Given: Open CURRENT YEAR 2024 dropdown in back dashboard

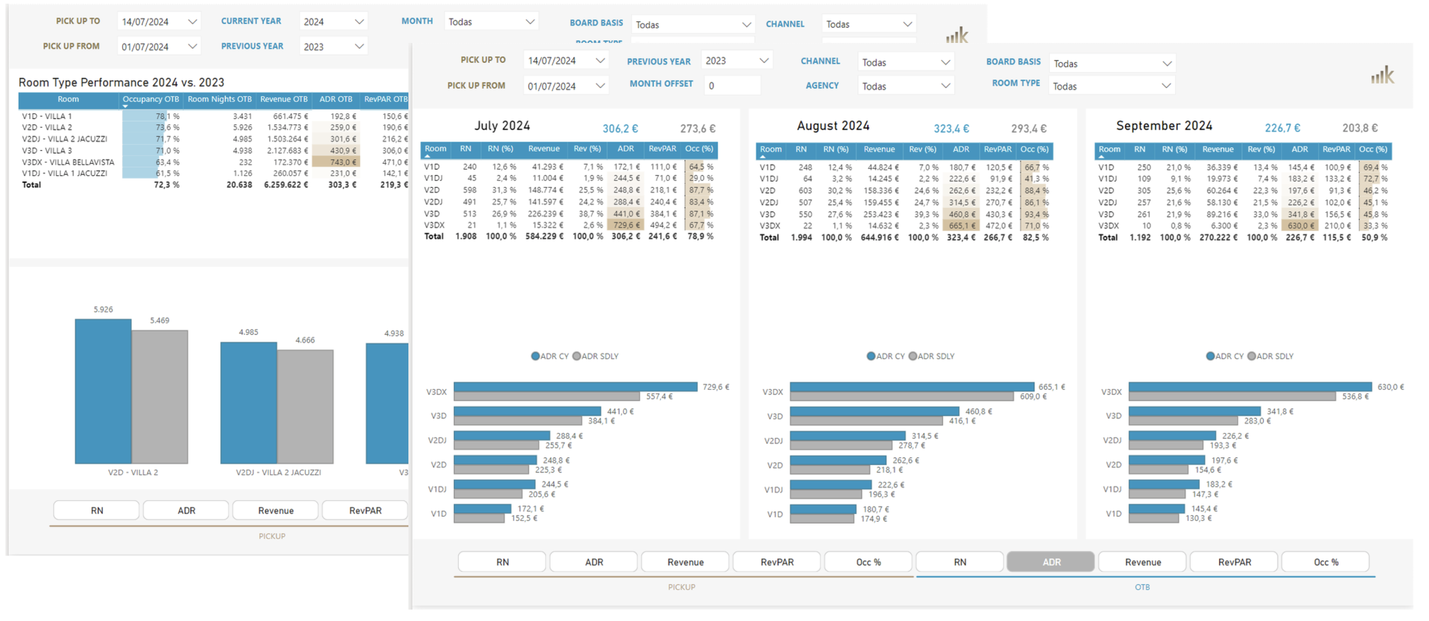Looking at the screenshot, I should (333, 21).
